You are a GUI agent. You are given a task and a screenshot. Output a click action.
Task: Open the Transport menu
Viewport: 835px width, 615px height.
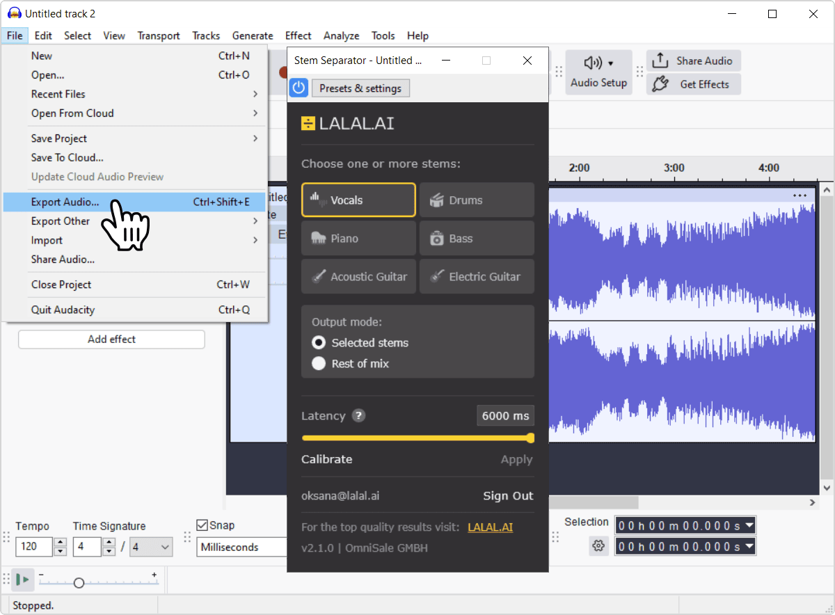pos(159,35)
